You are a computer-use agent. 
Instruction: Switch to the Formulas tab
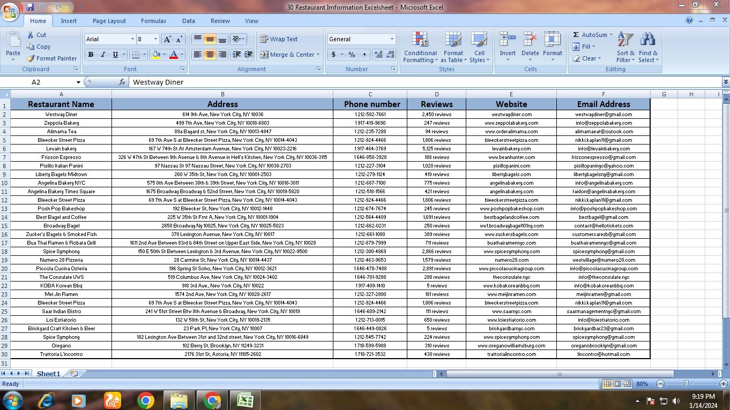[153, 21]
